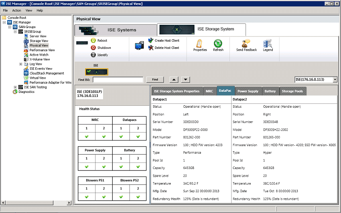Screen dimensions: 341x213
Task: Open the File menu
Action: pyautogui.click(x=5, y=10)
